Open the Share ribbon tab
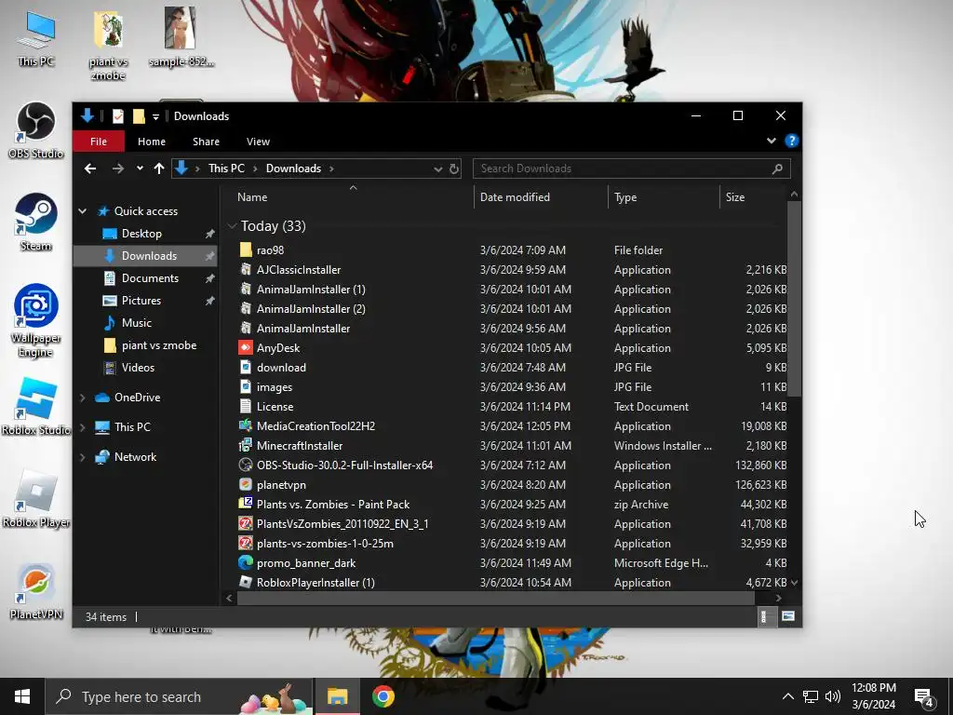This screenshot has width=953, height=715. tap(206, 142)
